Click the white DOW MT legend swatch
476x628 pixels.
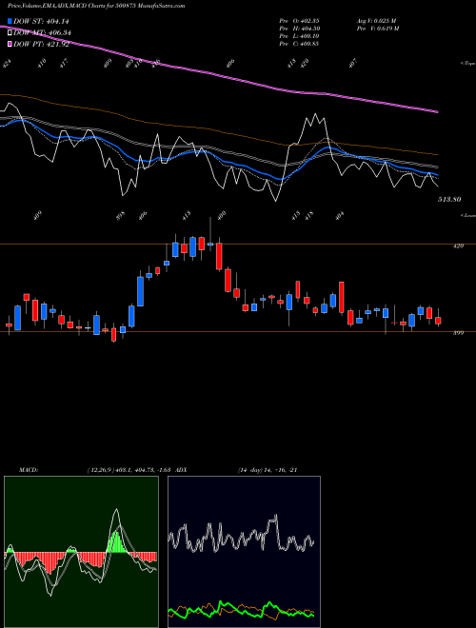coord(10,33)
